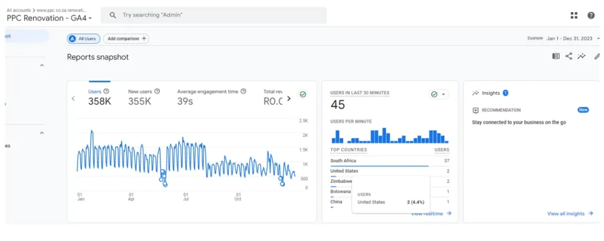
Task: Select the New users metric tab
Action: tap(140, 97)
